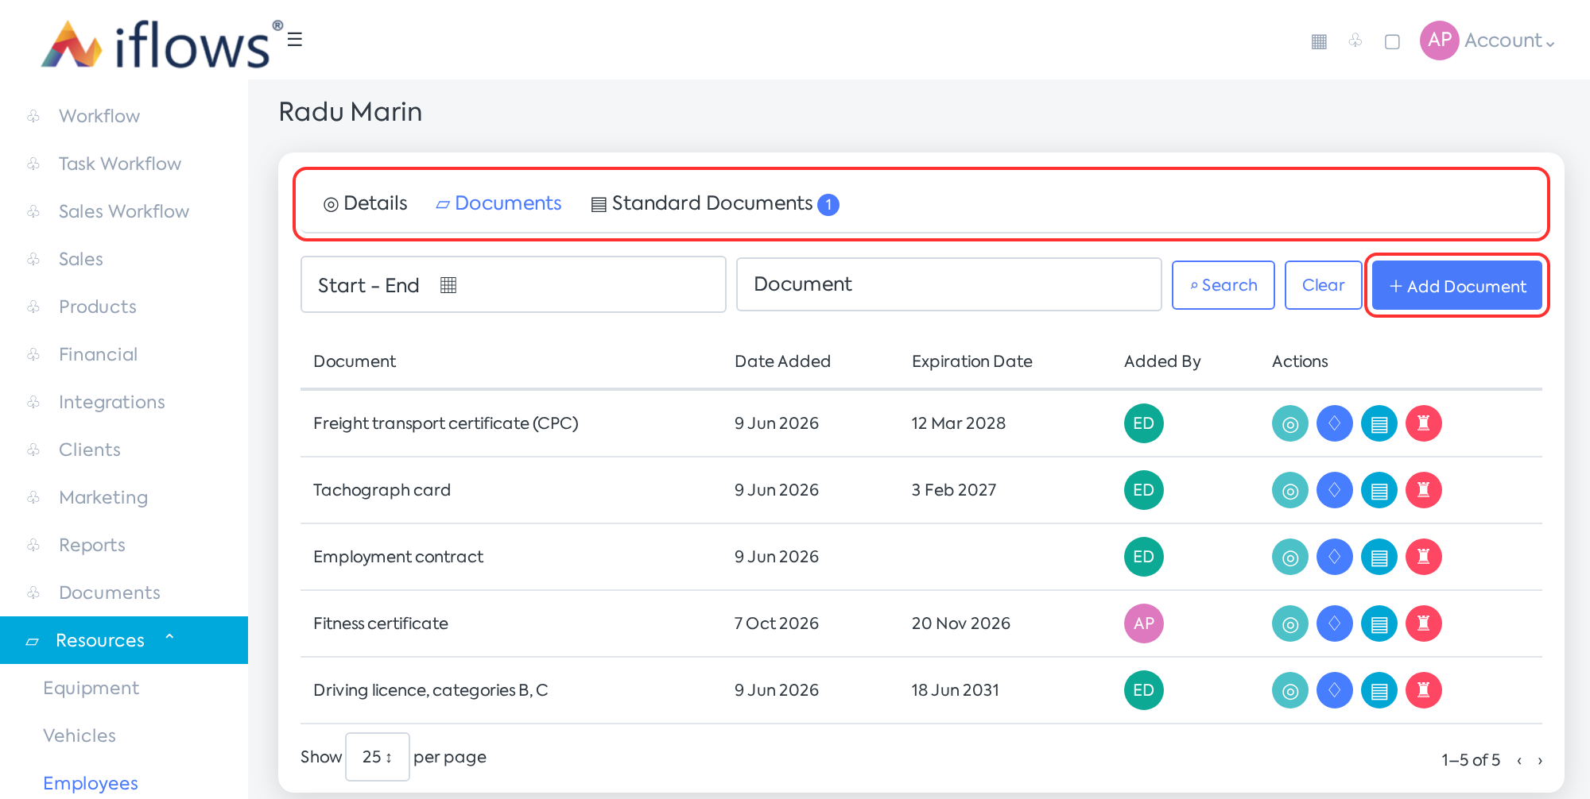The image size is (1590, 799).
Task: Go to Vehicles submenu
Action: pyautogui.click(x=79, y=735)
